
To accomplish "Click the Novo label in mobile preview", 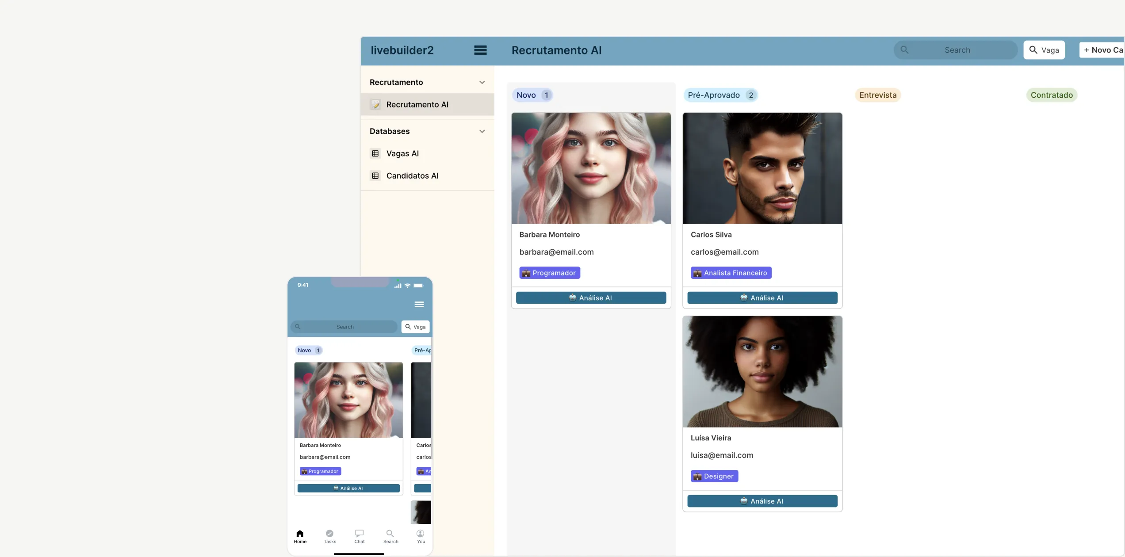I will [304, 351].
